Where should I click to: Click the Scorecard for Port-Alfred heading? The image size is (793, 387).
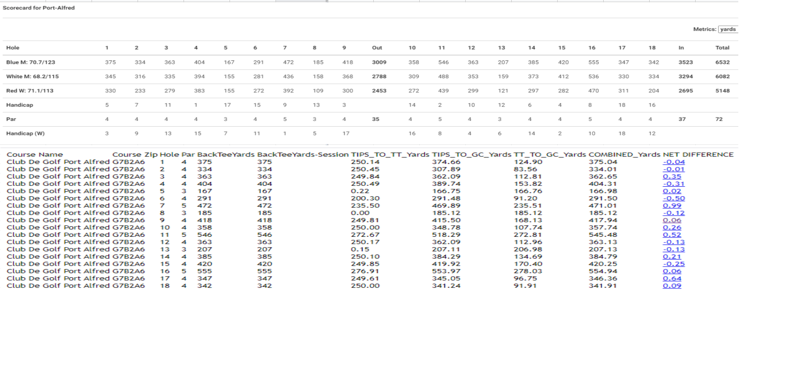(39, 8)
